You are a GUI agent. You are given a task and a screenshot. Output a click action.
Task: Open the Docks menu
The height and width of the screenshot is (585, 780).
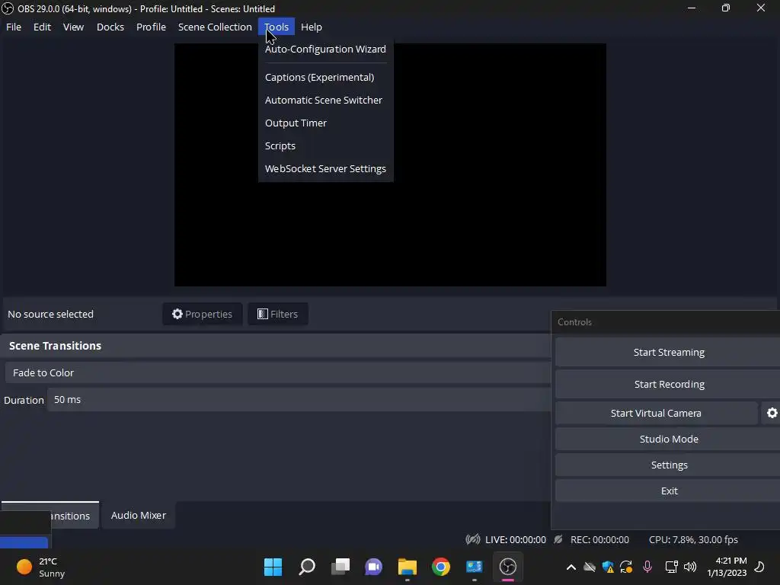(110, 27)
